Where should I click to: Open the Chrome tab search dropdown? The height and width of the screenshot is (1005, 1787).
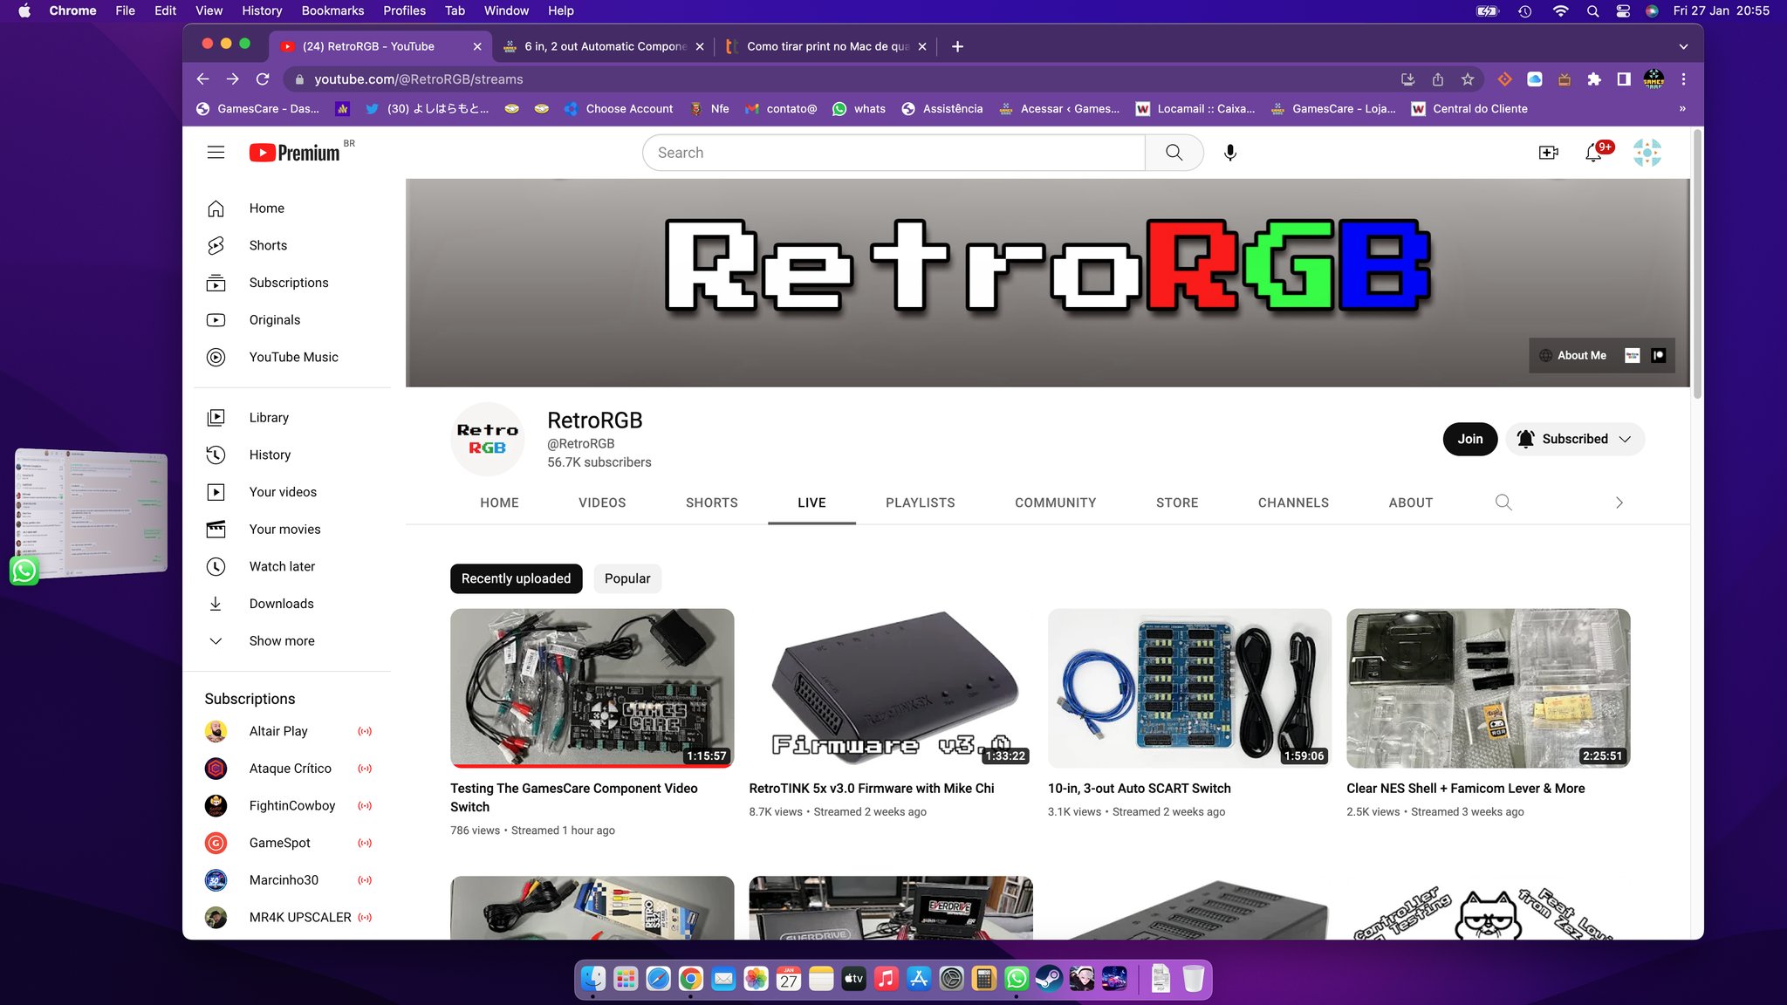(x=1683, y=46)
